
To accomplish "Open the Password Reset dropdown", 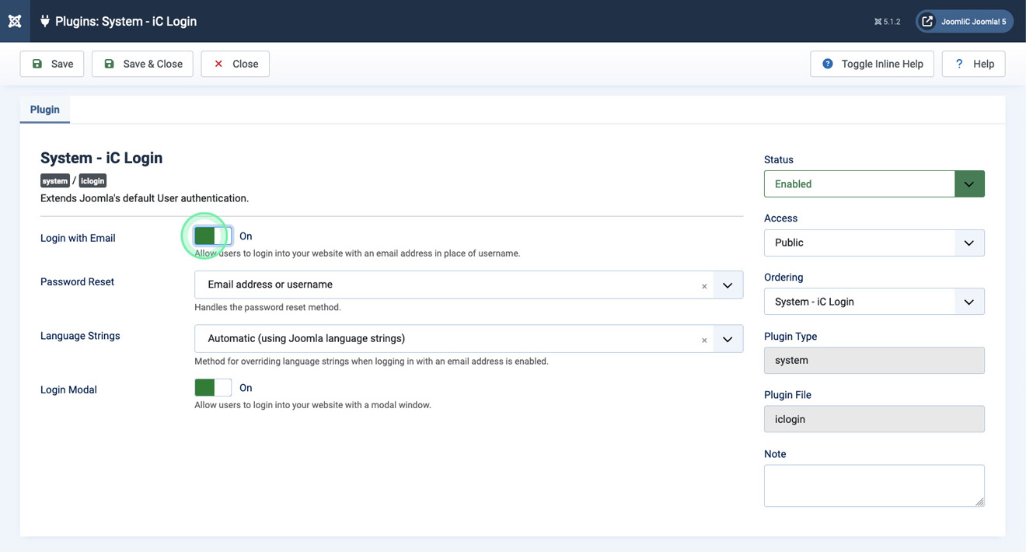I will coord(469,285).
